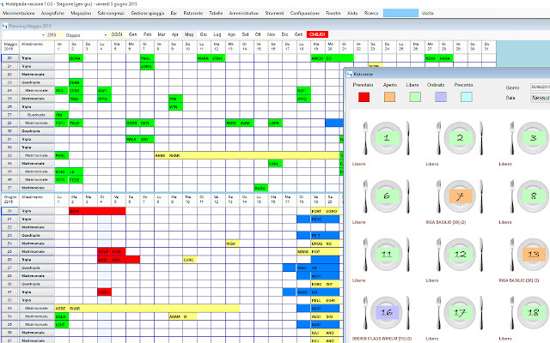Open the Ristorante menu
The height and width of the screenshot is (343, 550).
coord(192,13)
